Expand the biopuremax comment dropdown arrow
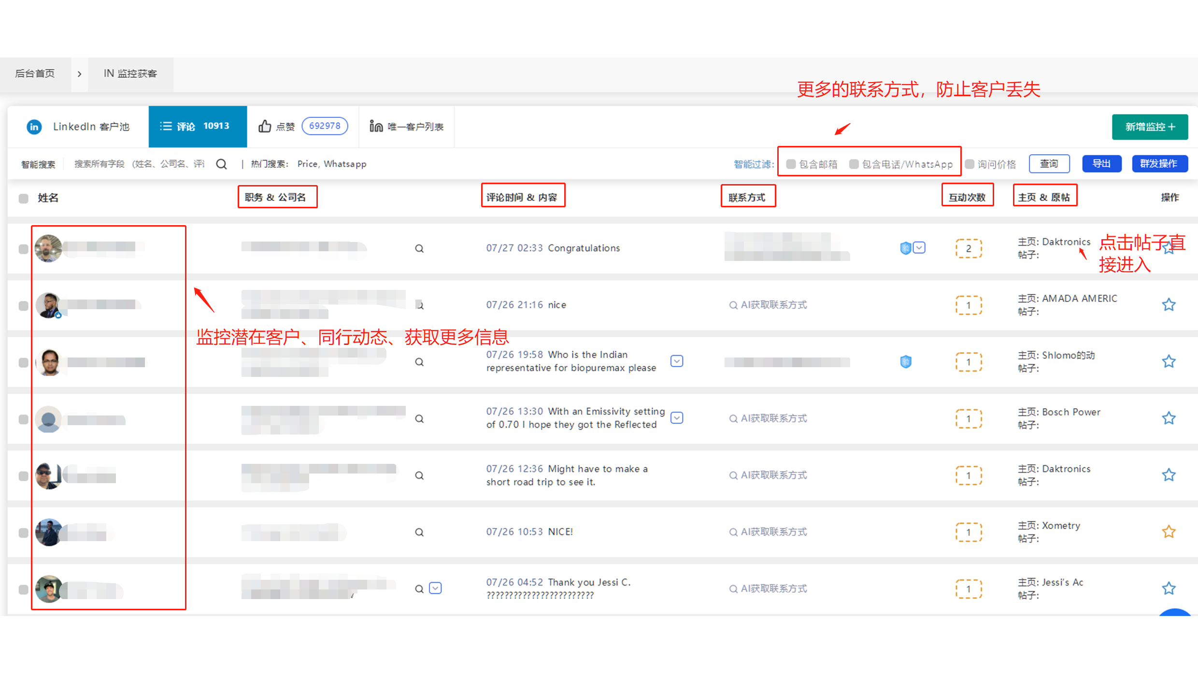 (x=677, y=361)
